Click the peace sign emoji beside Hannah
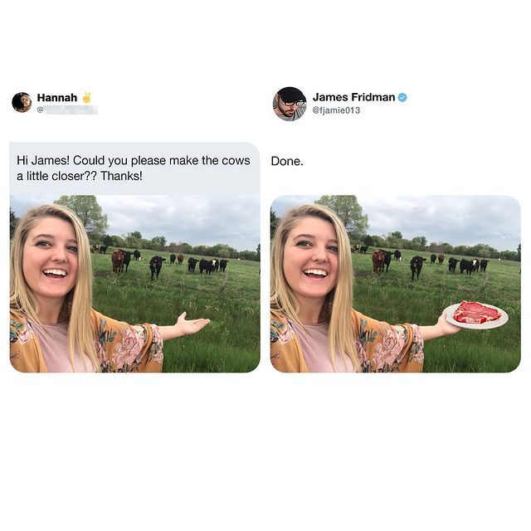This screenshot has height=531, width=531. click(86, 98)
